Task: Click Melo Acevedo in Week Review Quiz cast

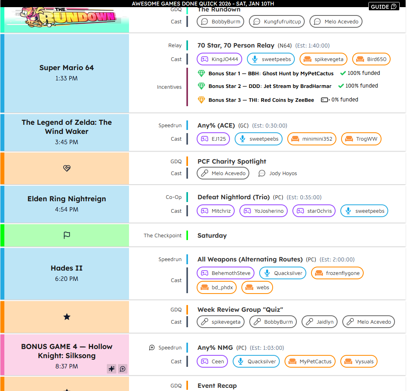Action: pyautogui.click(x=369, y=322)
